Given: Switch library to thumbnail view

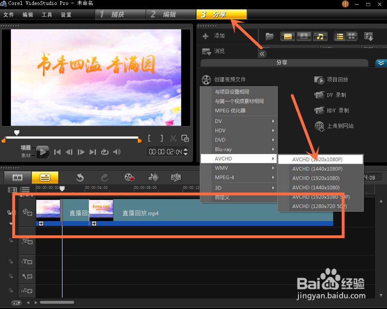Looking at the screenshot, I should coord(352,37).
